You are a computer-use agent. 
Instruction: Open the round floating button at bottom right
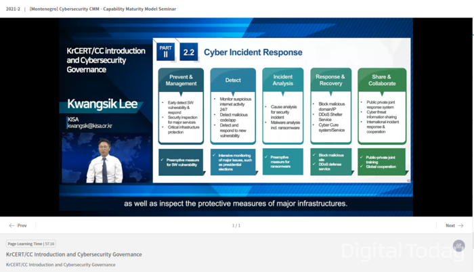pos(459,246)
